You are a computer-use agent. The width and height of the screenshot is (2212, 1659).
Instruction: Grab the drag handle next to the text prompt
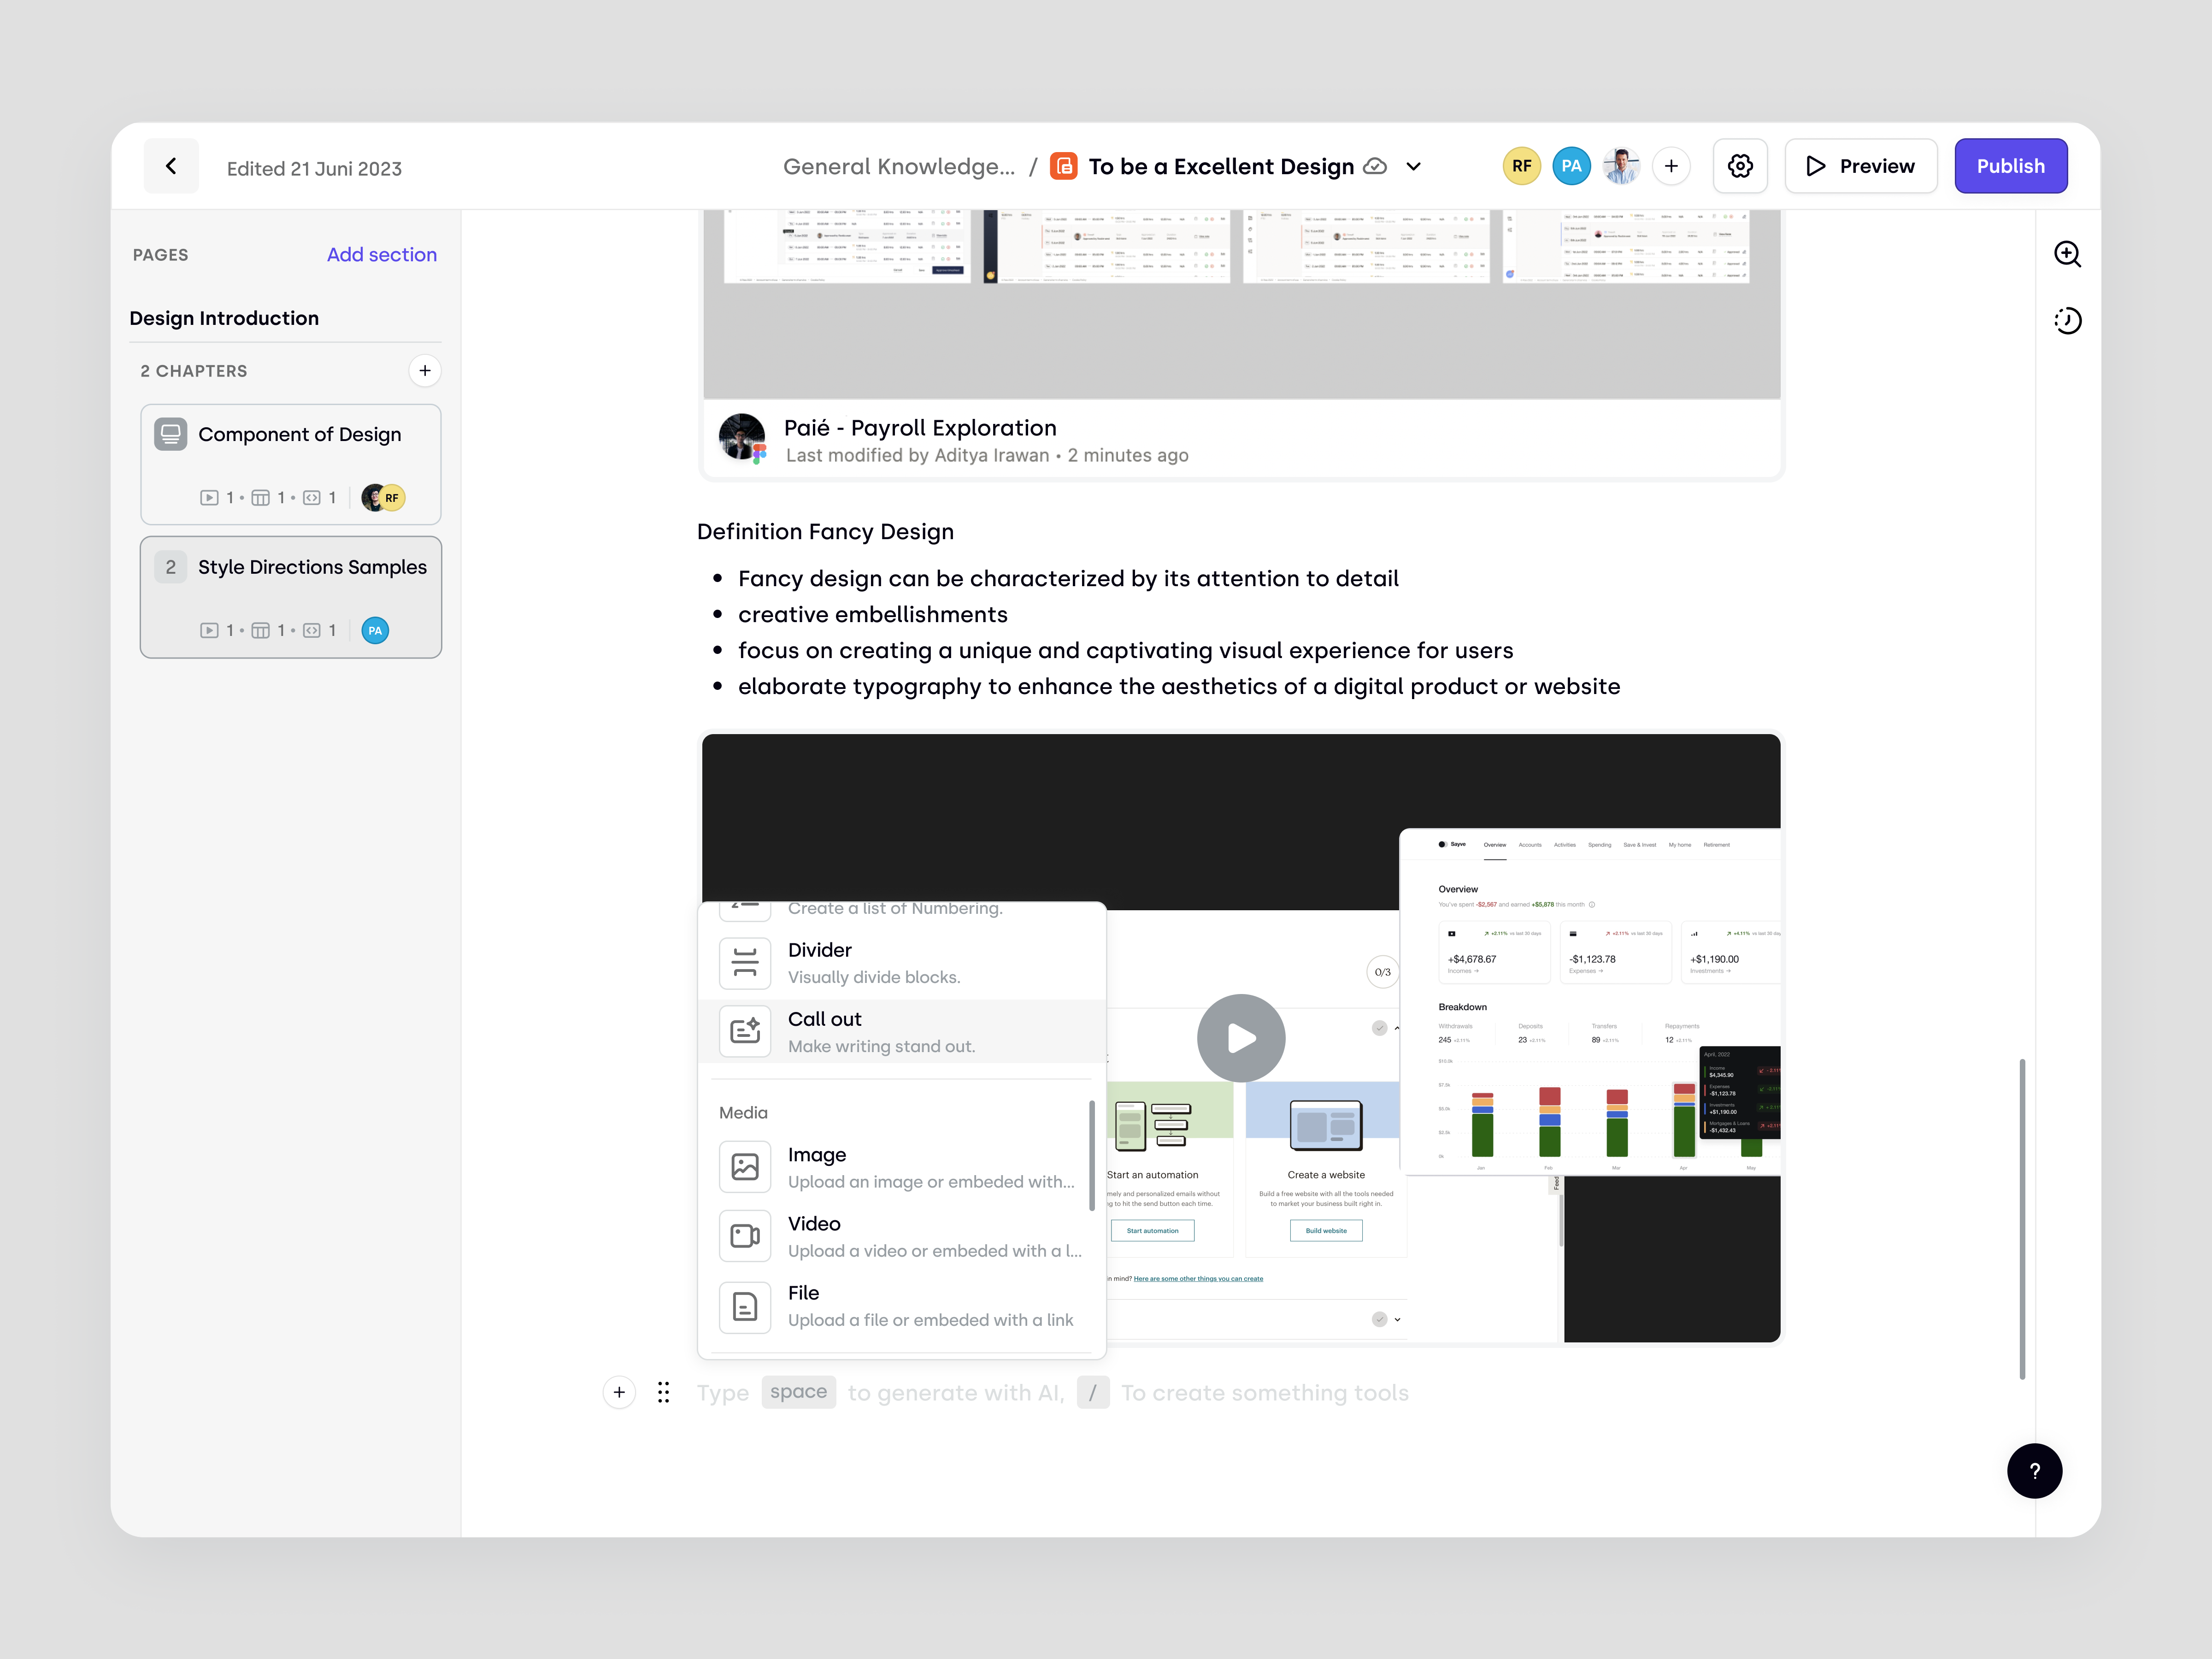663,1392
